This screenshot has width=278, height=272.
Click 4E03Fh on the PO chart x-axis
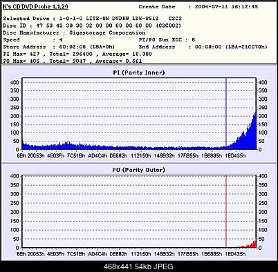click(x=55, y=254)
